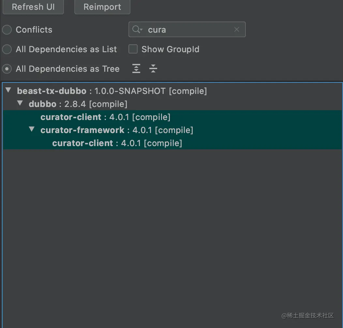This screenshot has width=343, height=328.
Task: Click the Expand All icon
Action: [136, 69]
